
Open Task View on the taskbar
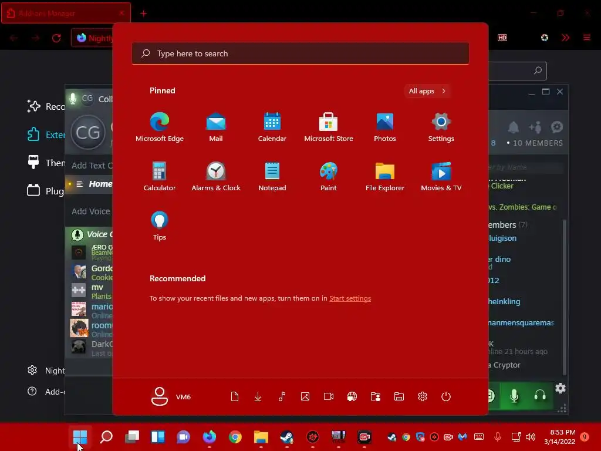pos(132,437)
